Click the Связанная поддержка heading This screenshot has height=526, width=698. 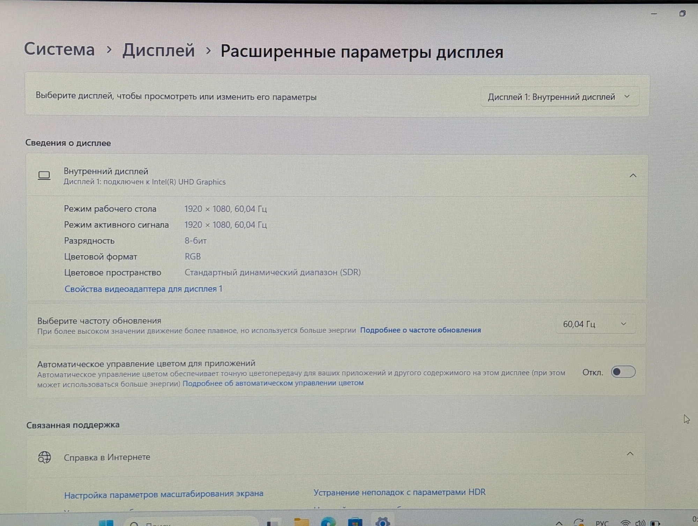pos(73,425)
